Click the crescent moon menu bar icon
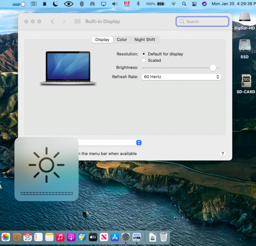This screenshot has width=256, height=246. click(55, 4)
